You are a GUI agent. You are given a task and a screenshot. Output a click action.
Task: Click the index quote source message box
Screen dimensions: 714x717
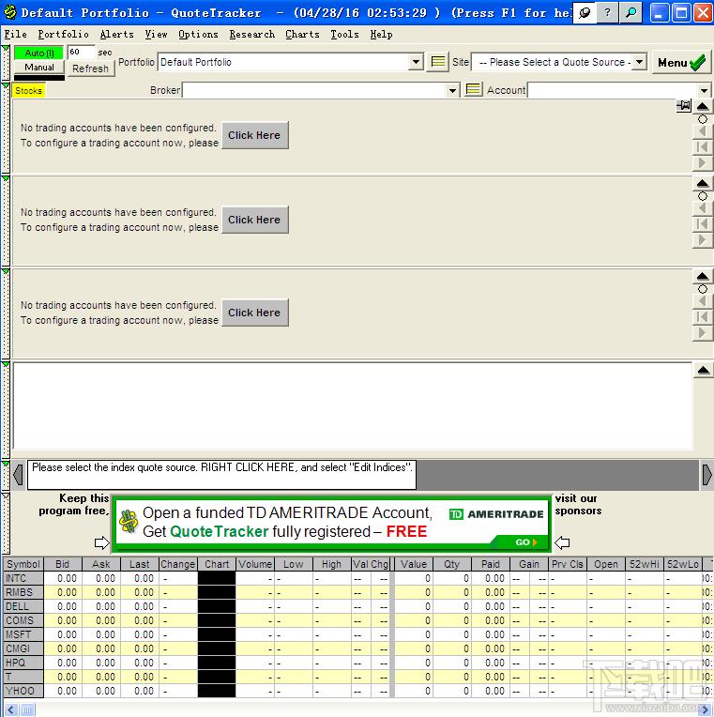(x=221, y=475)
